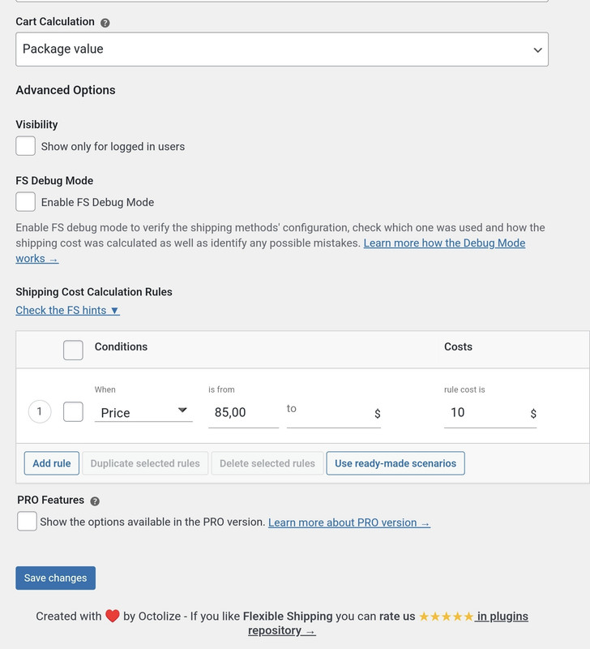Select rule 1 row checkbox

73,412
